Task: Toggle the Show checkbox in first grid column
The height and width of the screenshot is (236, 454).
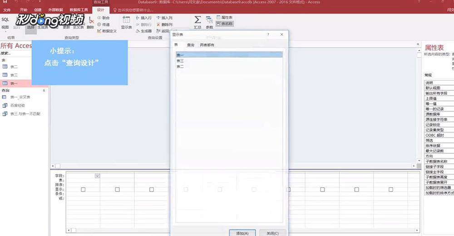Action: coord(83,189)
